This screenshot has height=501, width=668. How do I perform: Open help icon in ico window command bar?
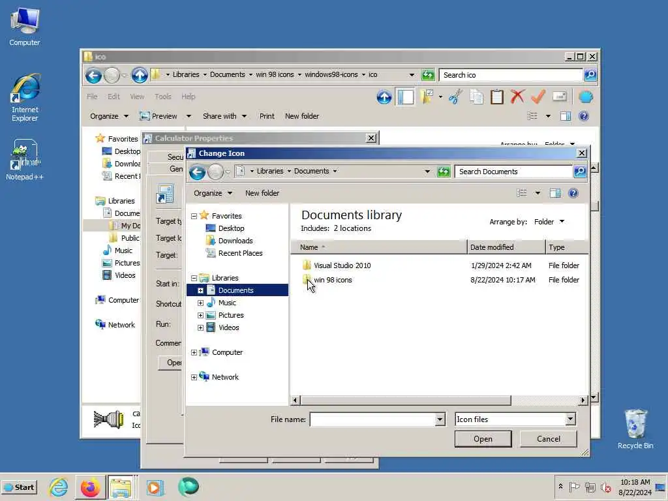(584, 116)
